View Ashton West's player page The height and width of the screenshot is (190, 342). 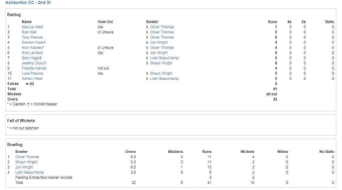[x=32, y=78]
